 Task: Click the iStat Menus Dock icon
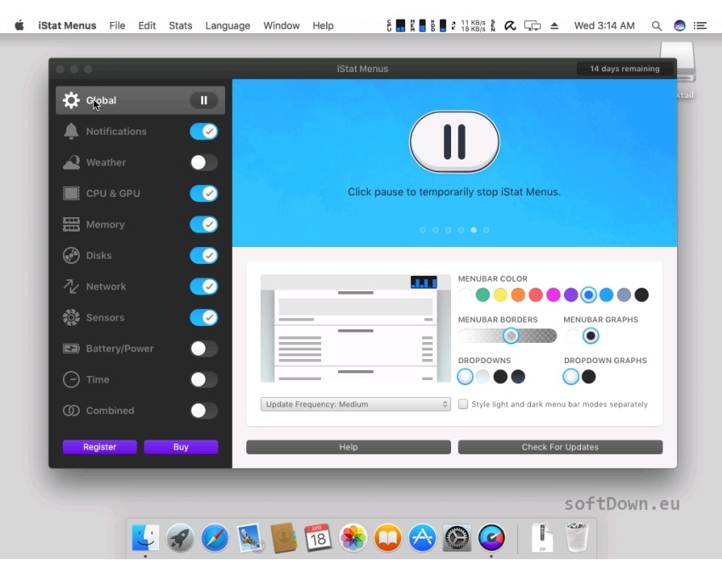pos(491,537)
